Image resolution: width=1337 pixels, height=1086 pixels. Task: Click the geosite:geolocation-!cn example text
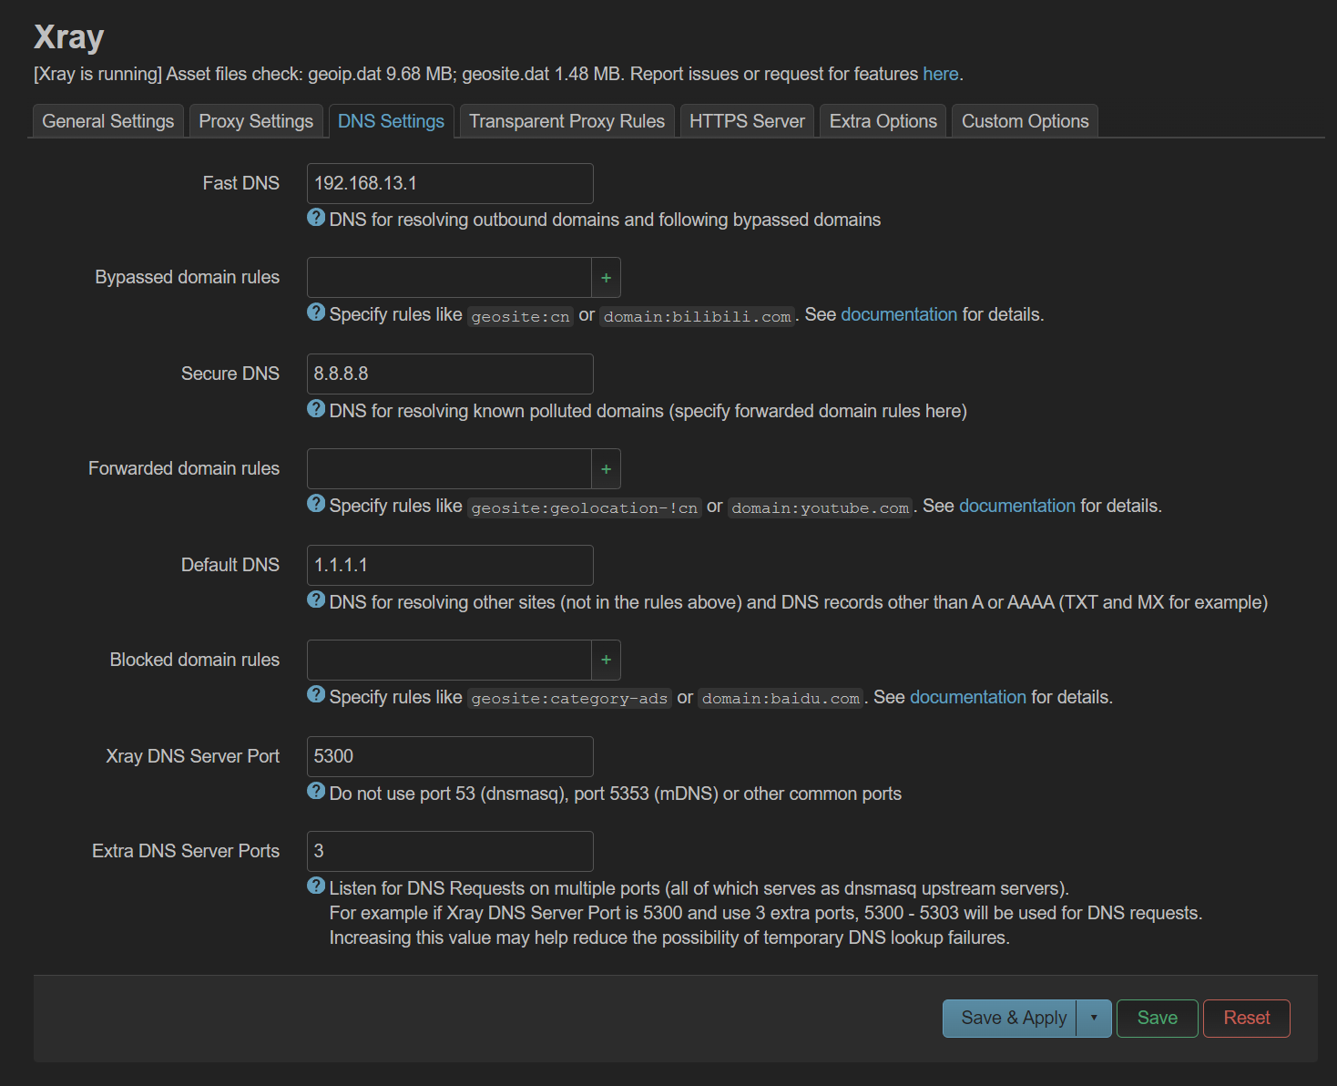point(584,507)
